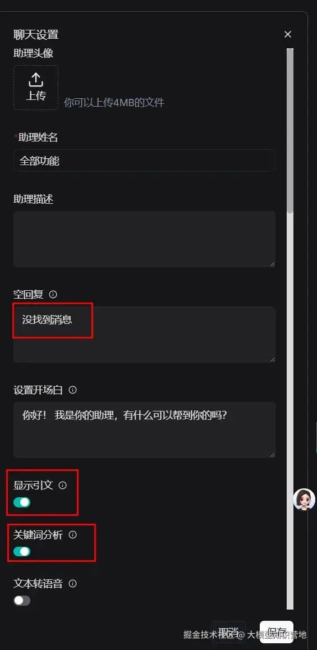
Task: Open the floating assistant avatar icon
Action: (304, 499)
